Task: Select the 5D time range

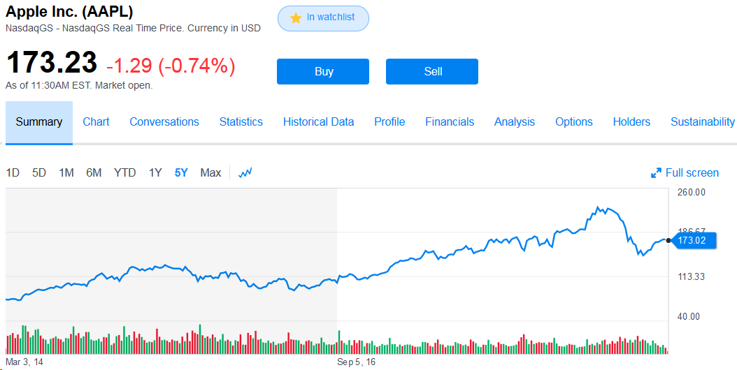Action: [39, 173]
